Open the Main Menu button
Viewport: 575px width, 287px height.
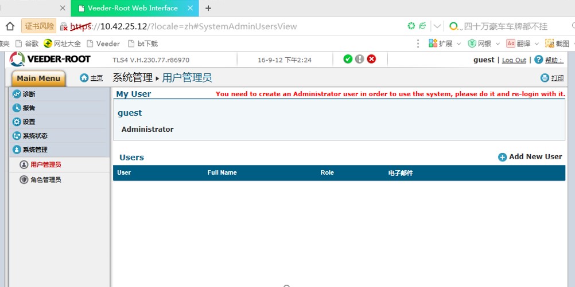pyautogui.click(x=38, y=78)
